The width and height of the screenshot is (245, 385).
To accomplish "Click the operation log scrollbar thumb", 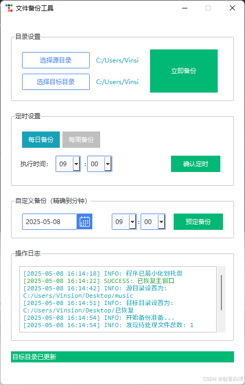I will 221,292.
